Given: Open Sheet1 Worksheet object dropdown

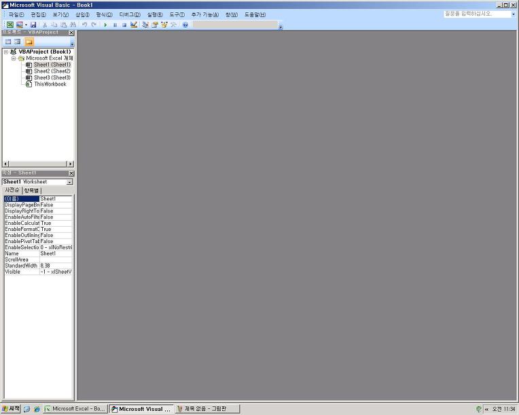Looking at the screenshot, I should [69, 182].
